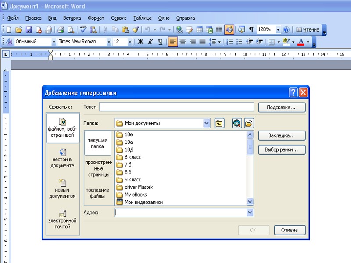The image size is (351, 263).
Task: Cancel the dialog with Отмена
Action: click(x=290, y=230)
